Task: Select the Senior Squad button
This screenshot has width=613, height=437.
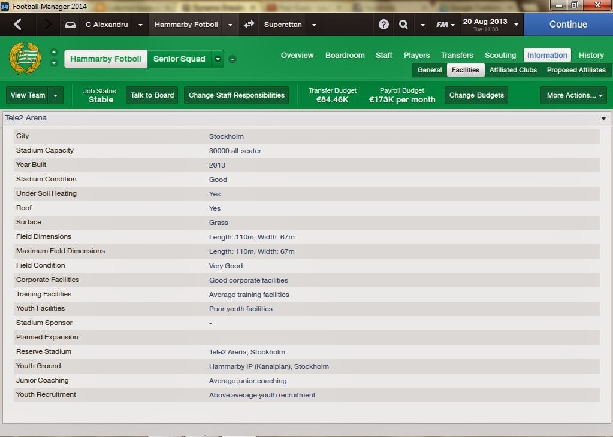Action: click(x=179, y=59)
